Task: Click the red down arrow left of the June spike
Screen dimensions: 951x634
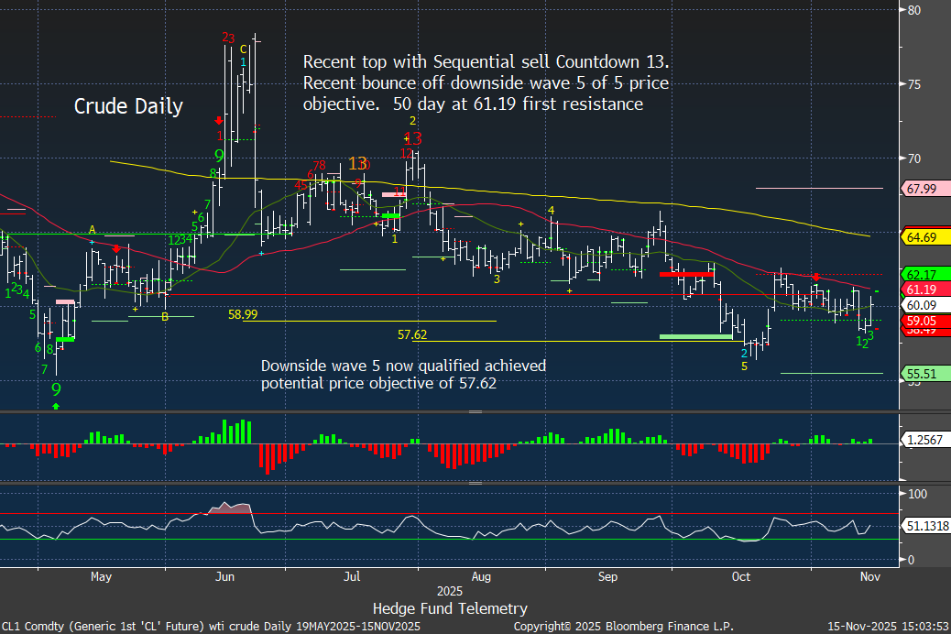Action: (x=219, y=120)
